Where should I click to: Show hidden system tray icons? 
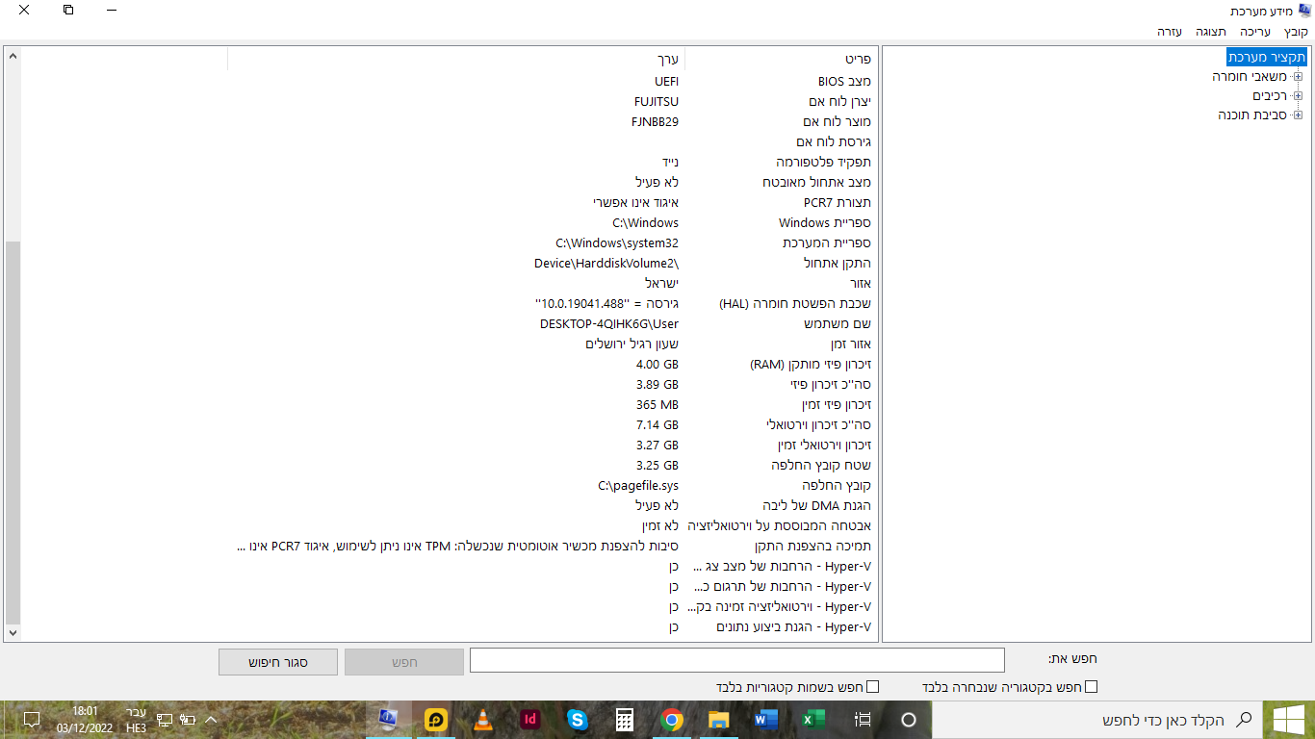(211, 719)
